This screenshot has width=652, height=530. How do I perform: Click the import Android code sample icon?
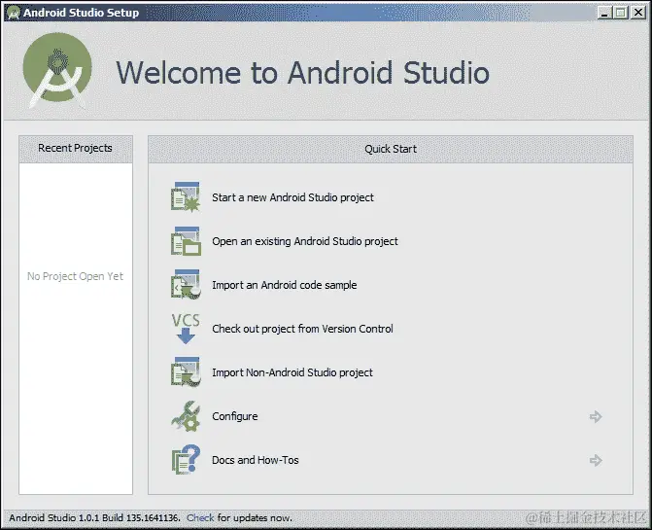pyautogui.click(x=186, y=285)
